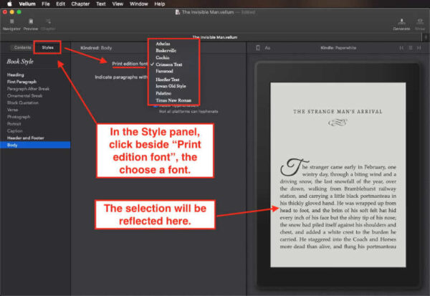Open the Apple menu
The image size is (430, 296).
pyautogui.click(x=9, y=4)
